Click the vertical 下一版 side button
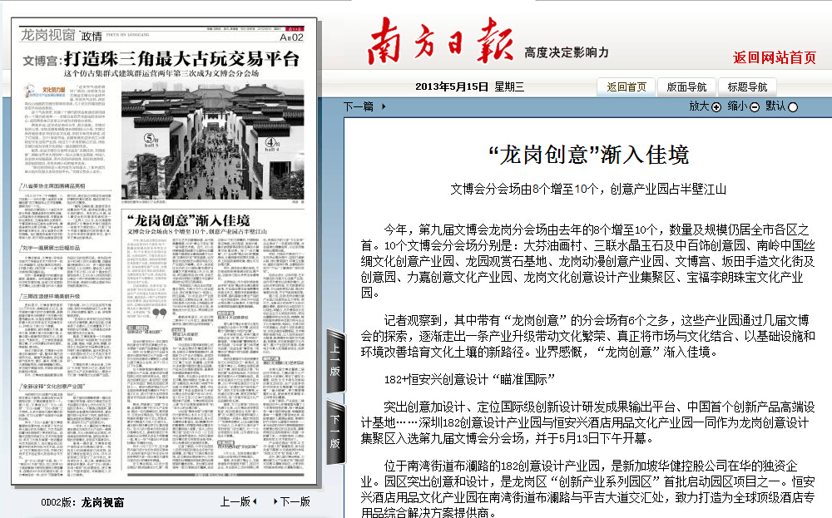 335,432
